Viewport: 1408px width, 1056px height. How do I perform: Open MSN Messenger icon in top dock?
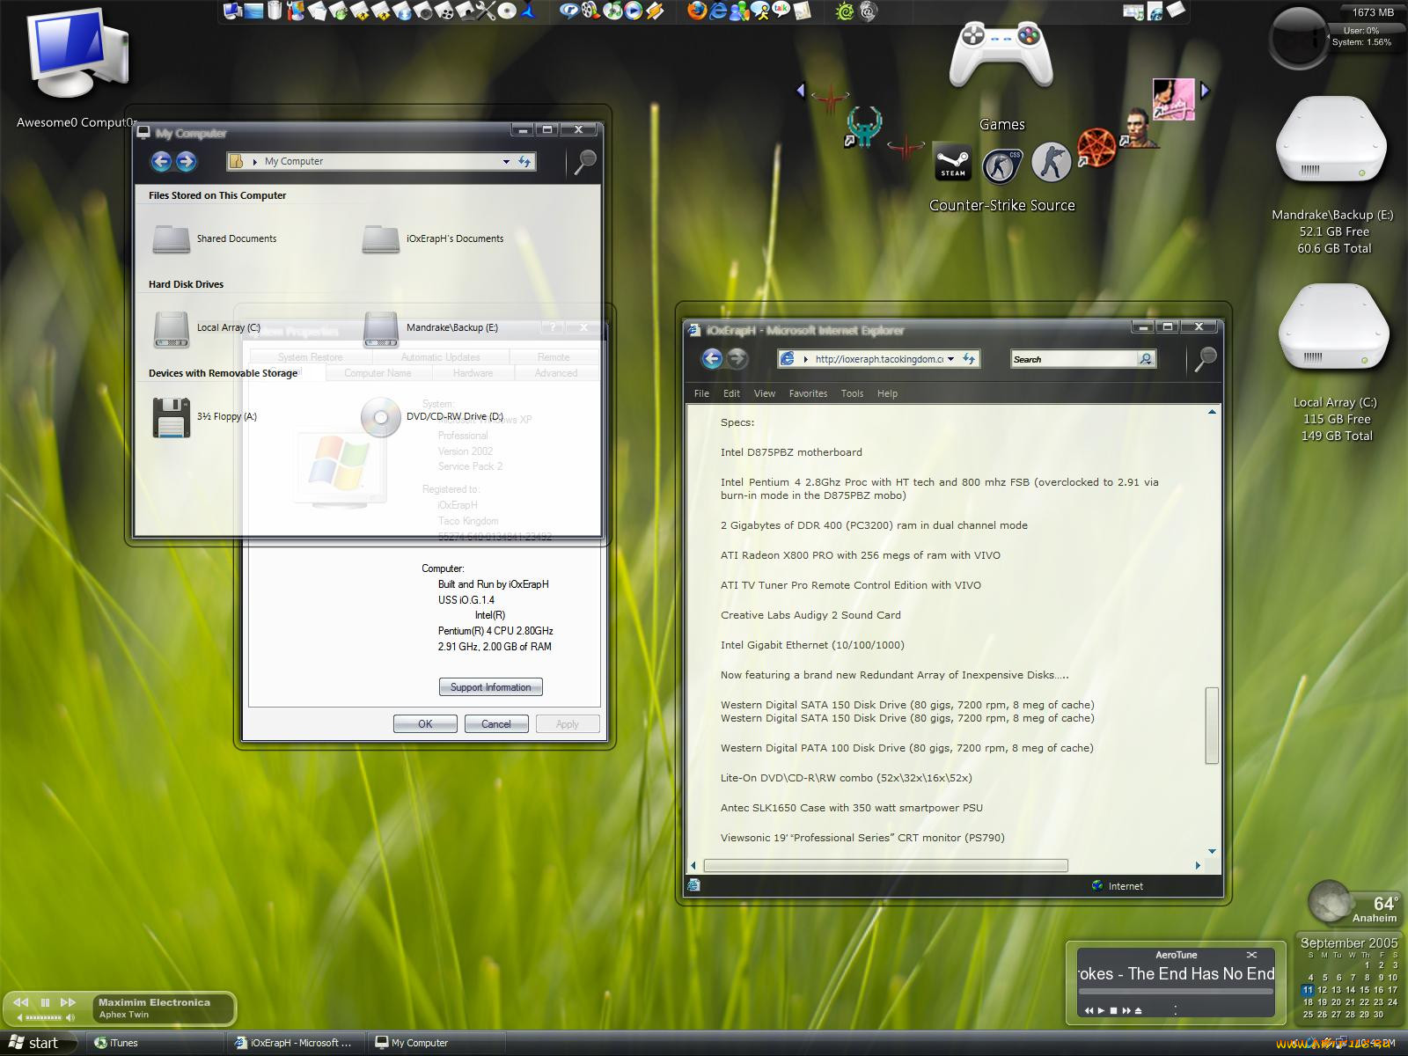(739, 11)
